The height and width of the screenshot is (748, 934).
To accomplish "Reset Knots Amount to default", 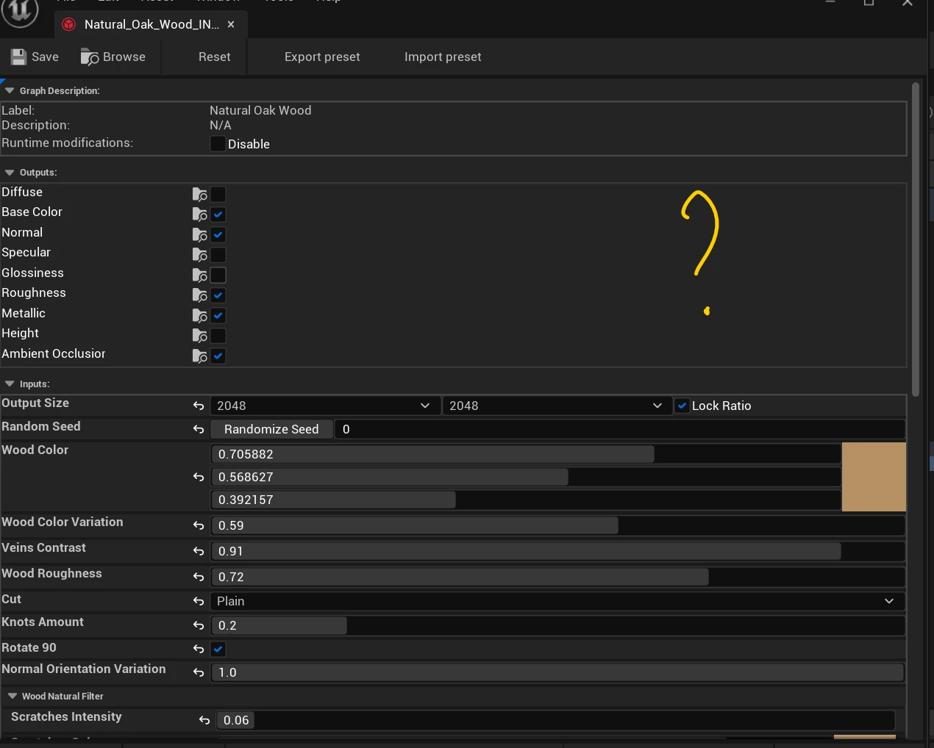I will (x=199, y=625).
